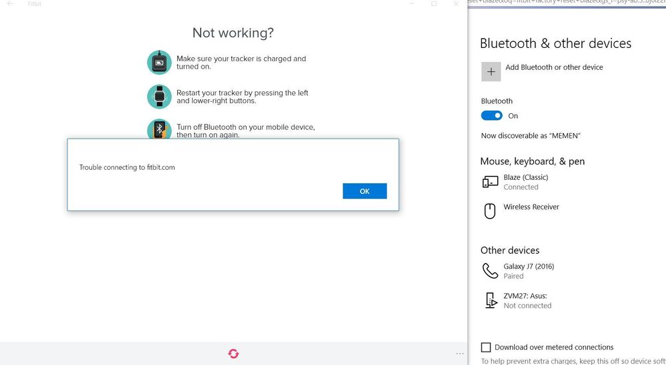This screenshot has height=365, width=666.
Task: Click the browser address bar URL
Action: click(567, 2)
